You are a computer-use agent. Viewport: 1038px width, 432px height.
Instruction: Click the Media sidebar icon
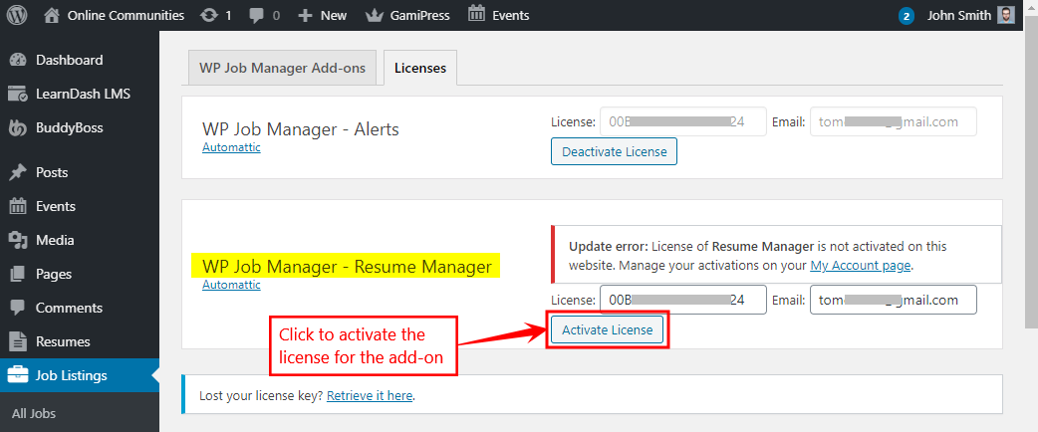pos(17,241)
